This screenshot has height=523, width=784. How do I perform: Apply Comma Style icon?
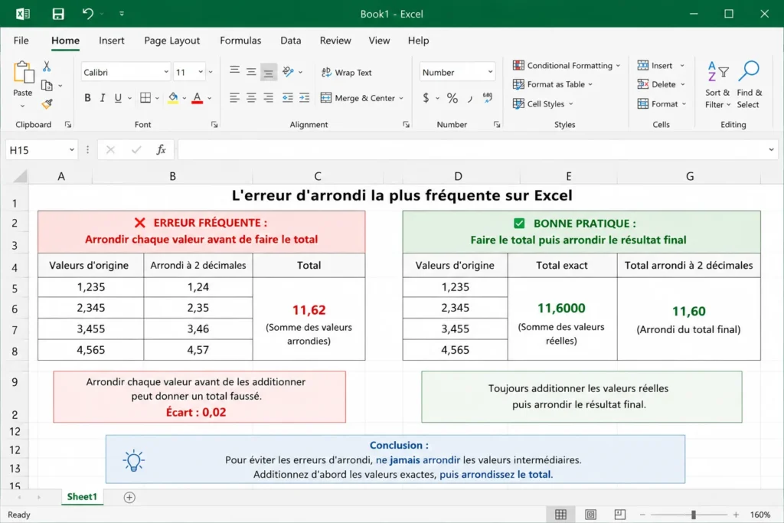tap(470, 99)
